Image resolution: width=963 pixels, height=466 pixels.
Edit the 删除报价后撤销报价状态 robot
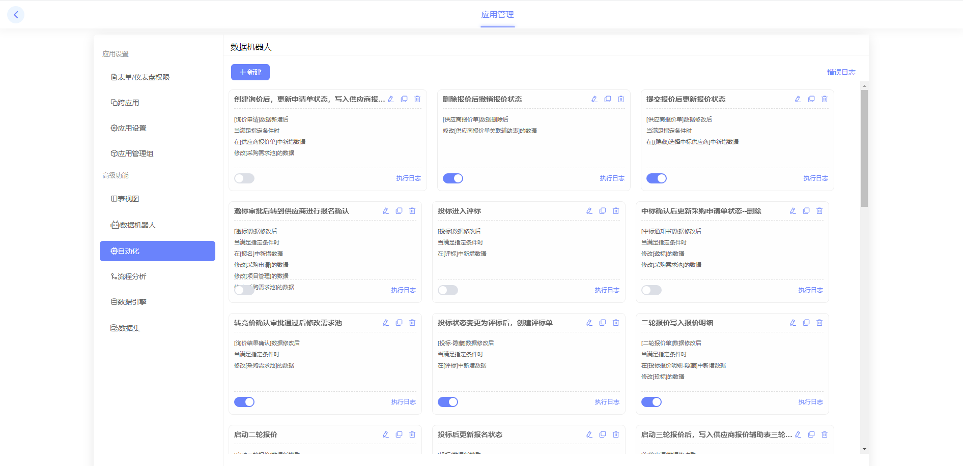pos(594,99)
